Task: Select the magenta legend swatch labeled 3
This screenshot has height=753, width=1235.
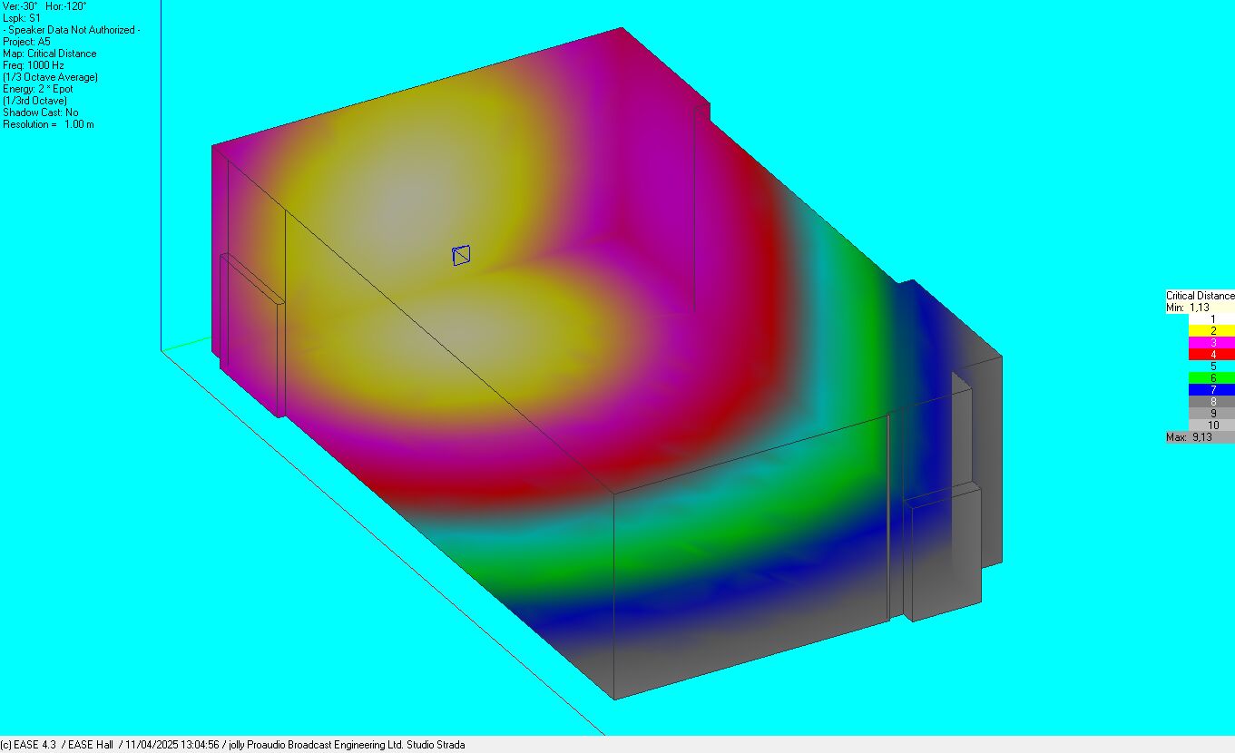Action: [x=1211, y=343]
